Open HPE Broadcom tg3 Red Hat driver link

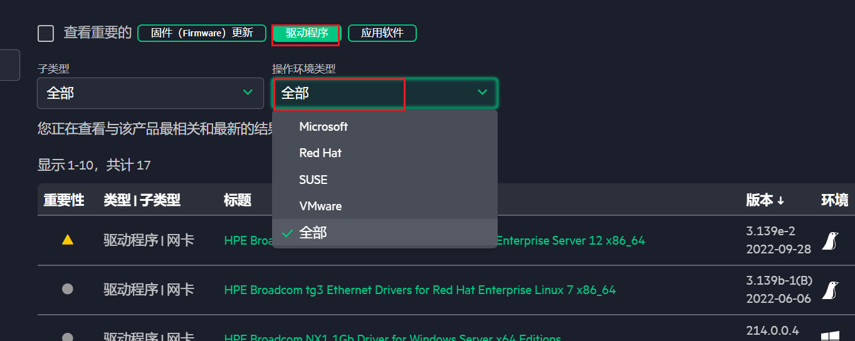click(420, 290)
